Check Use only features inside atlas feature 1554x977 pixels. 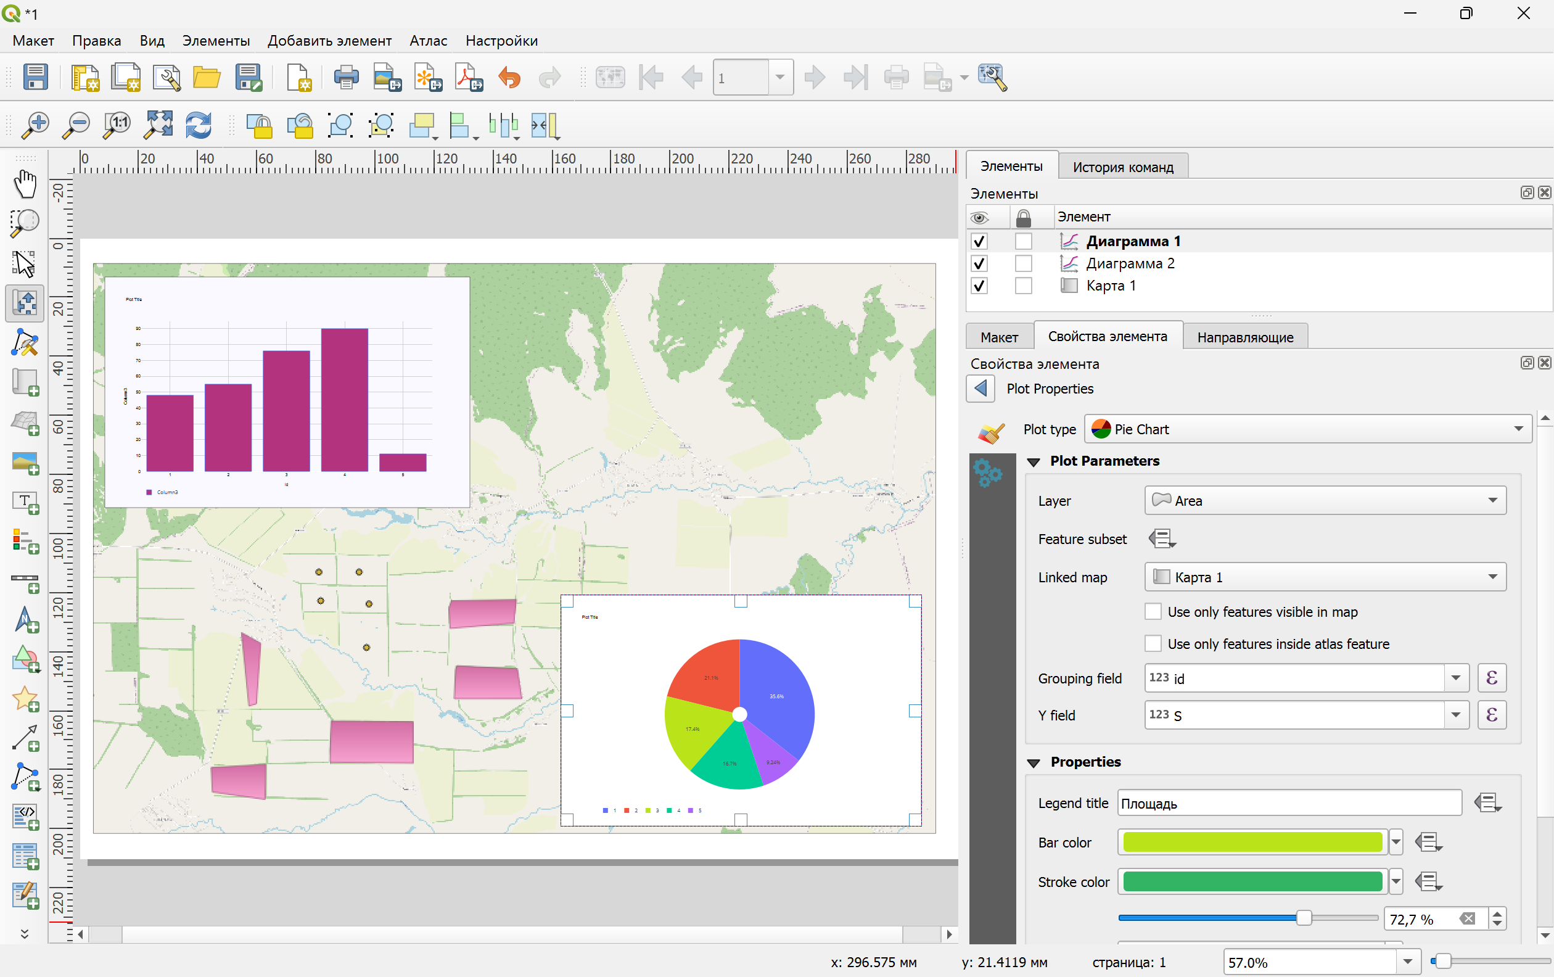(1153, 643)
